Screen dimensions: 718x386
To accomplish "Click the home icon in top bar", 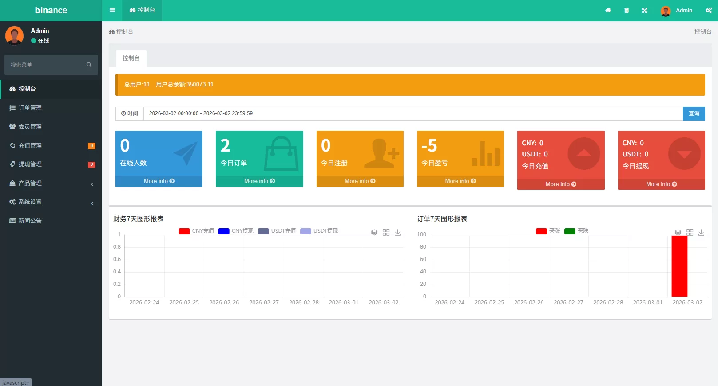I will coord(608,11).
